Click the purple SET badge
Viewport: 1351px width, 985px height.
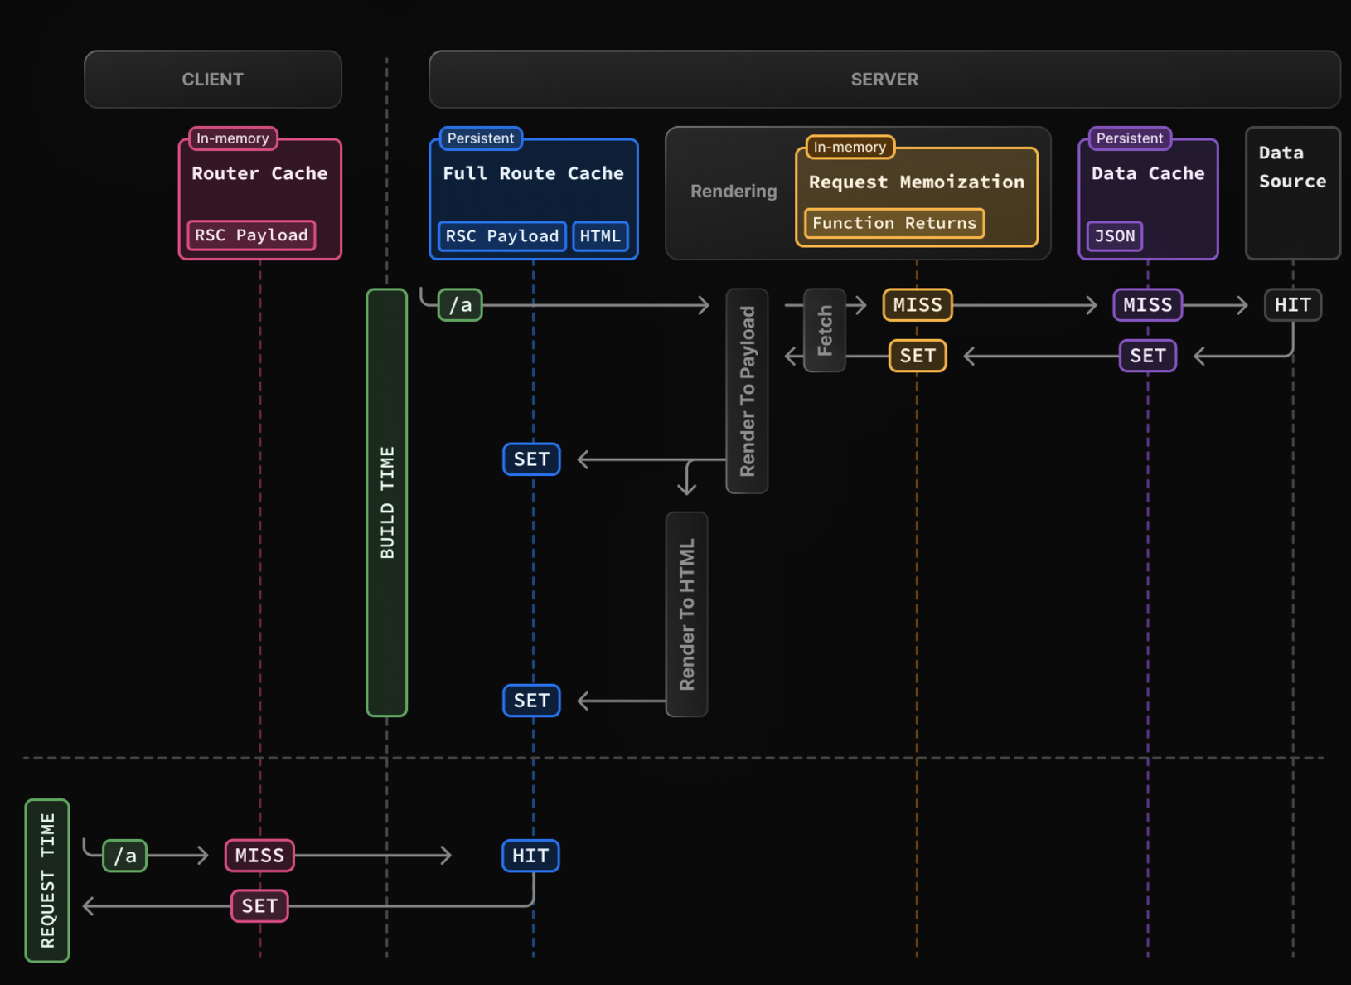(1148, 356)
